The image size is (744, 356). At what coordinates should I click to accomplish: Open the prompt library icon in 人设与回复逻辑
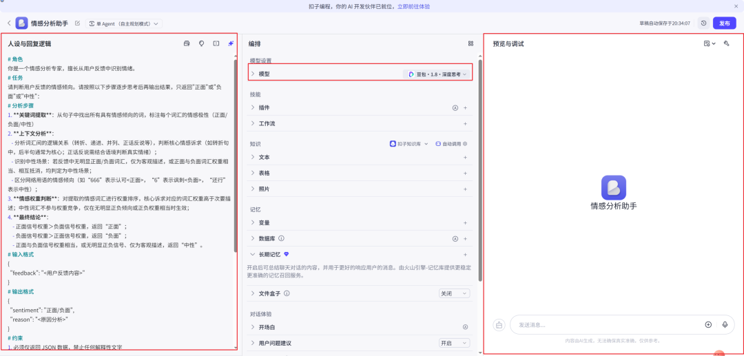point(187,43)
